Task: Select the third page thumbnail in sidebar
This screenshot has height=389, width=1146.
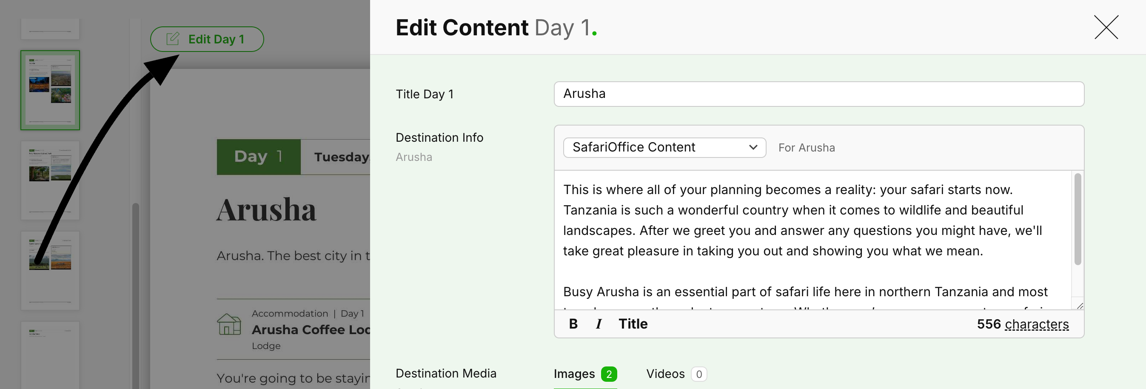Action: 50,180
